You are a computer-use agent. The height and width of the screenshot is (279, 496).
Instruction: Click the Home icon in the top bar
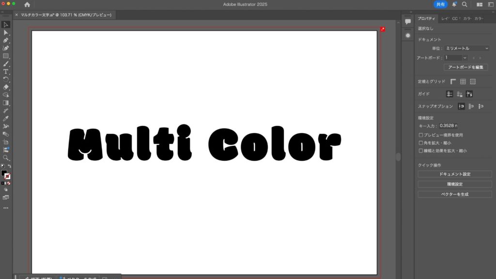click(x=27, y=4)
